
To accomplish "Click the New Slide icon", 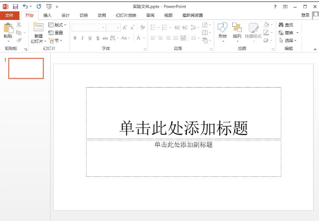I will pos(38,28).
